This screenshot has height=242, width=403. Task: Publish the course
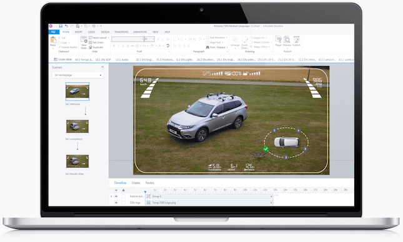[296, 41]
